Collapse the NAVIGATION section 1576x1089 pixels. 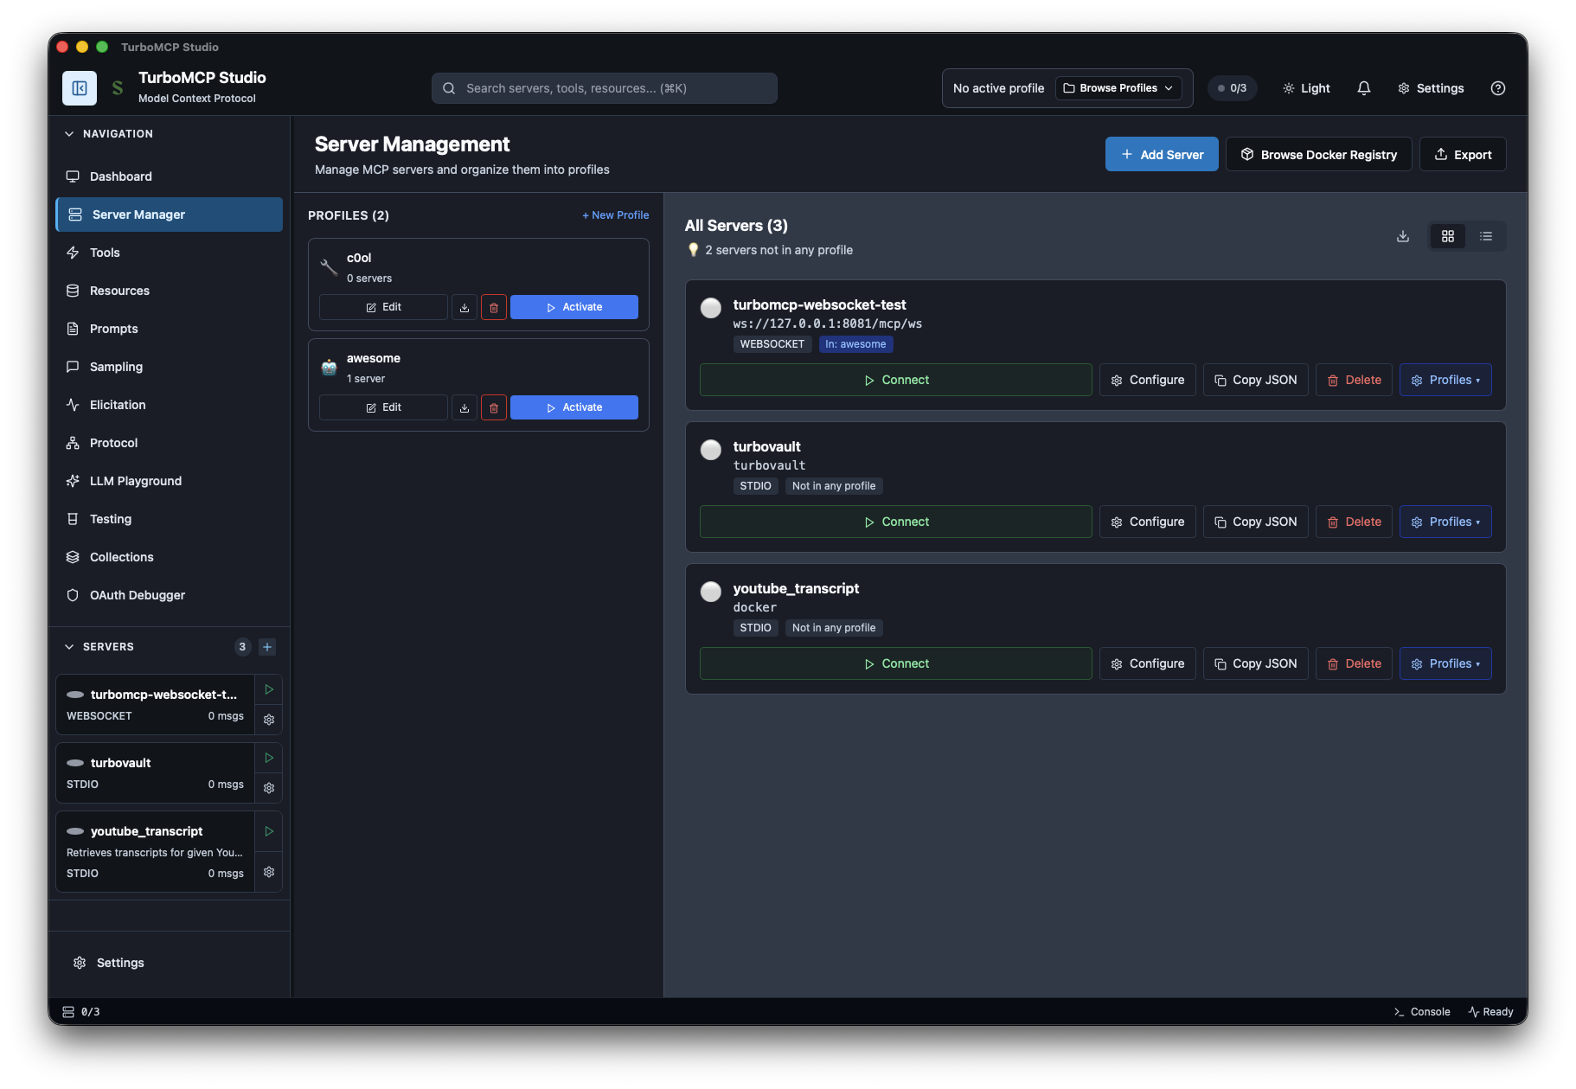click(109, 134)
